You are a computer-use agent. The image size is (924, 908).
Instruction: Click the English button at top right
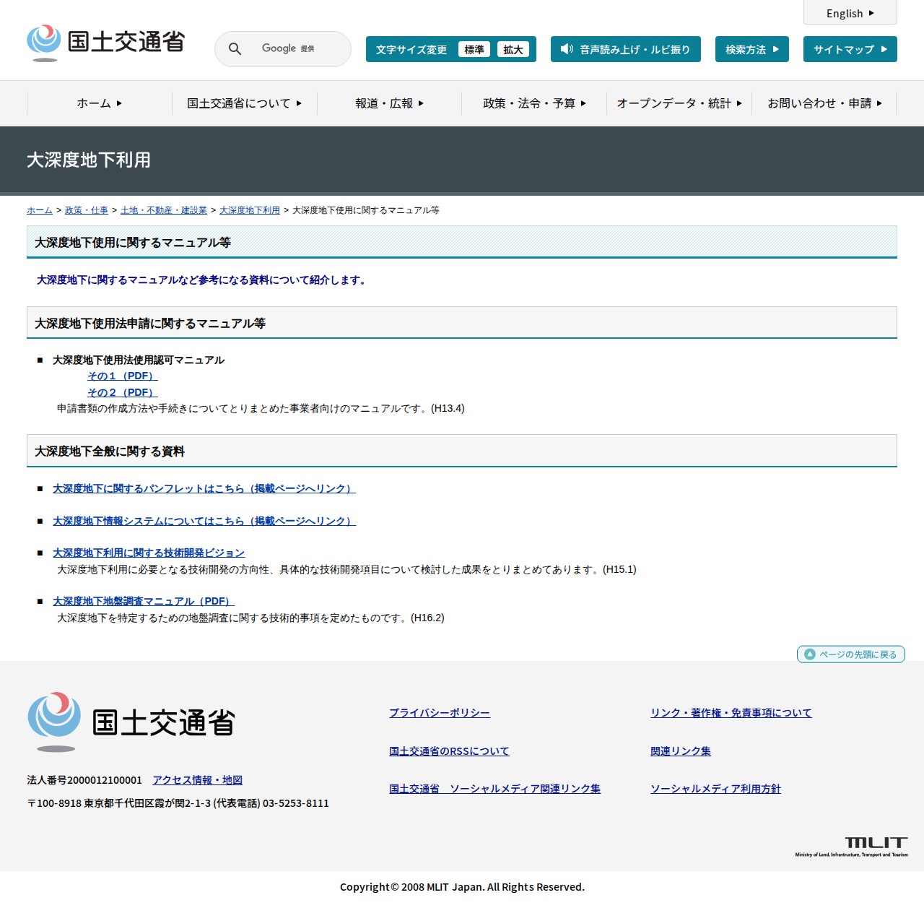(x=849, y=12)
